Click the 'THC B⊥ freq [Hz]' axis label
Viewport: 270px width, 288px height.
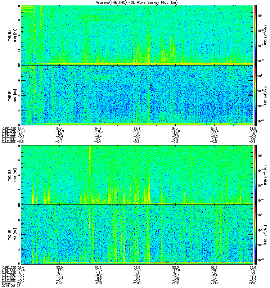coord(12,175)
